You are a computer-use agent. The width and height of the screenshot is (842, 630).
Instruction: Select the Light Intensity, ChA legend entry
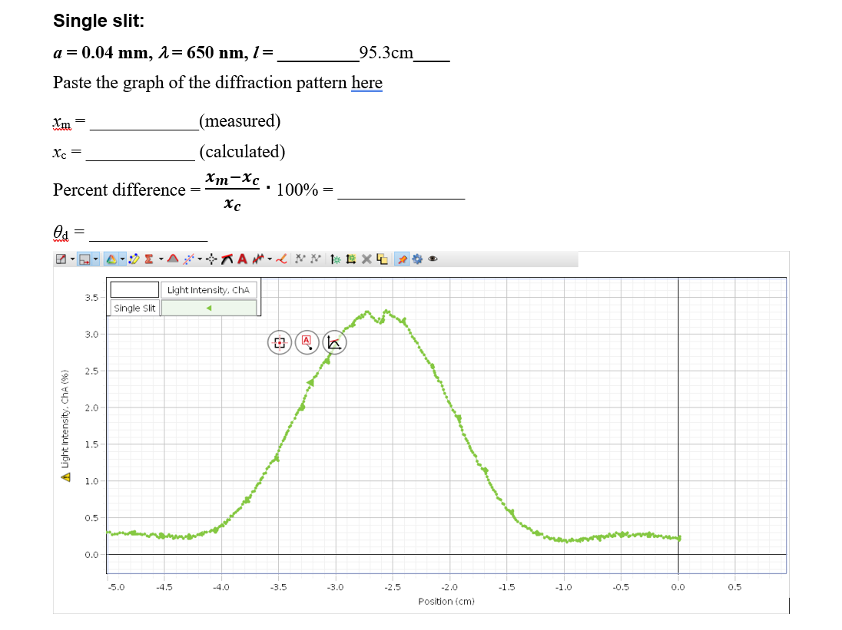point(209,289)
